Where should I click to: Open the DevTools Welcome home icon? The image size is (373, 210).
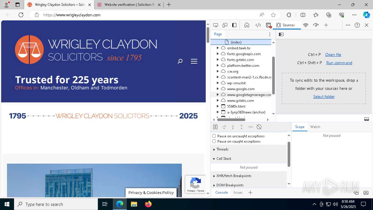(x=247, y=25)
